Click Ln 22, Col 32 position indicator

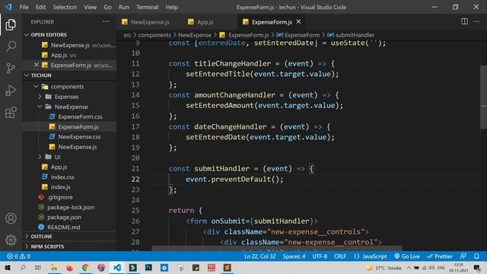[260, 256]
